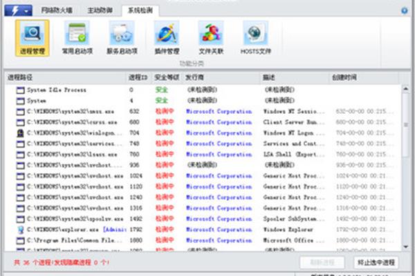Click the 'Services and Cont...' description cell

coord(293,144)
